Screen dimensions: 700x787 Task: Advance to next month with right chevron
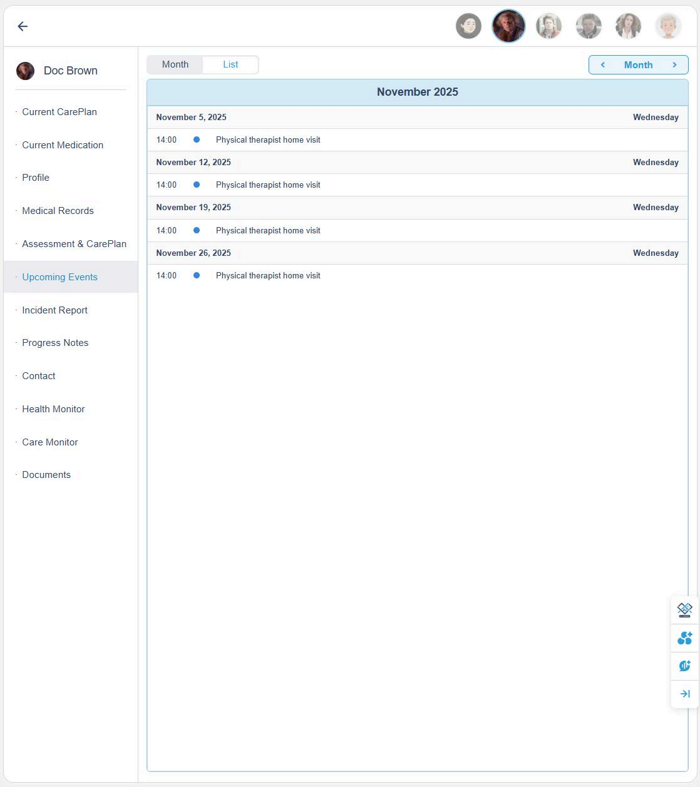[674, 65]
